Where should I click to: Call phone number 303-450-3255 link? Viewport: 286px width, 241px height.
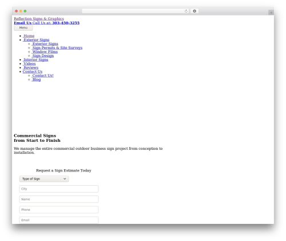(x=66, y=23)
